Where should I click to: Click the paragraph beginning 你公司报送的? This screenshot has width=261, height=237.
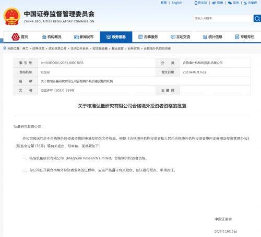tap(132, 142)
